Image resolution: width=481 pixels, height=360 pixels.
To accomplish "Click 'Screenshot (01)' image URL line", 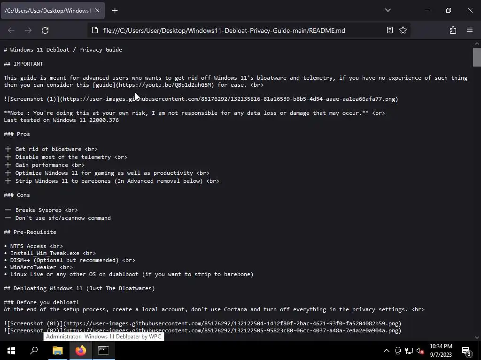I will 202,323.
